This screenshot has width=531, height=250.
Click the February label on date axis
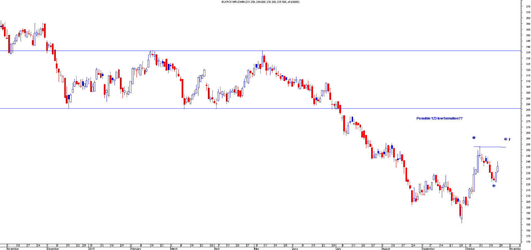coord(136,249)
